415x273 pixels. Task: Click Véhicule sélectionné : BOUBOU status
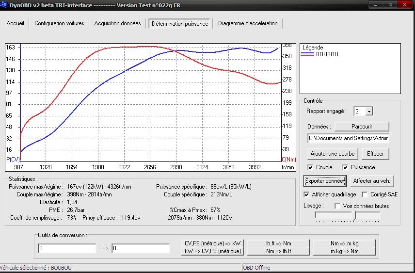(x=36, y=268)
